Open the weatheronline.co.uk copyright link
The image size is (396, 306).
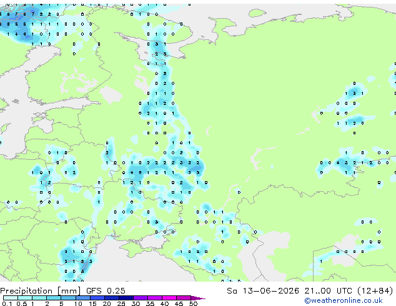point(344,300)
